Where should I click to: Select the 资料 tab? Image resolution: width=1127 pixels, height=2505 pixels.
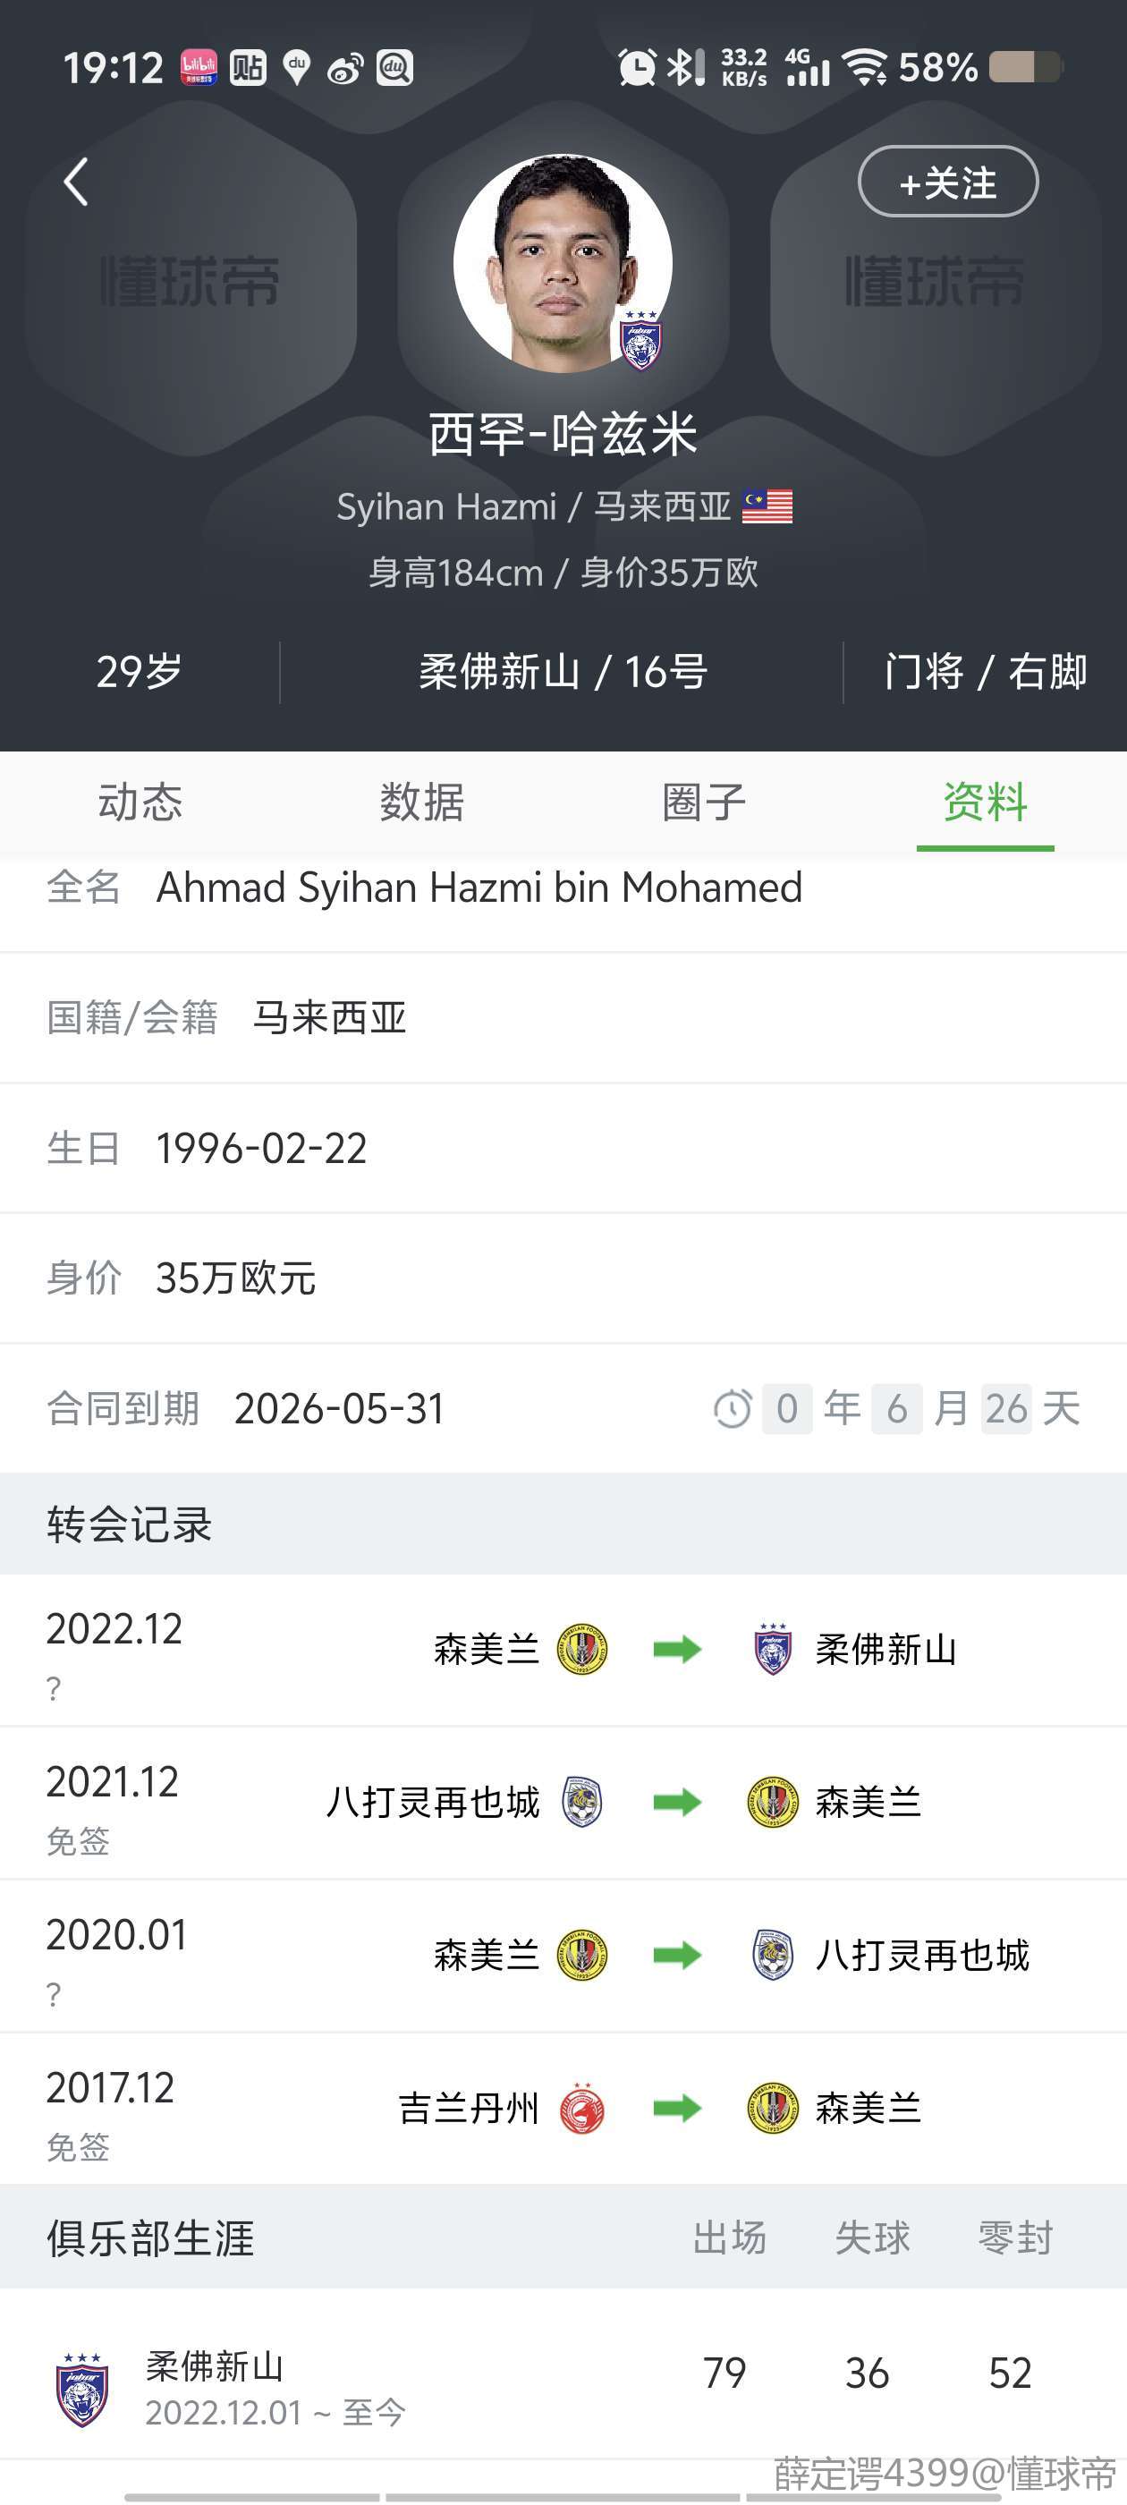coord(985,802)
